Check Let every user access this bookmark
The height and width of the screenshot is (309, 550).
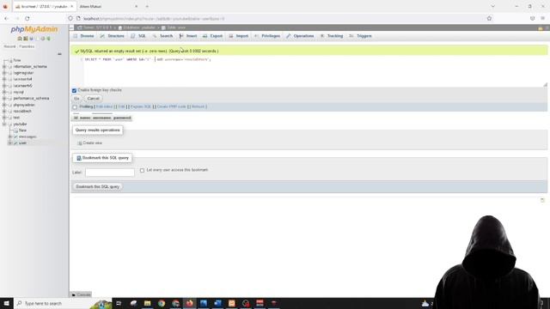tap(142, 170)
